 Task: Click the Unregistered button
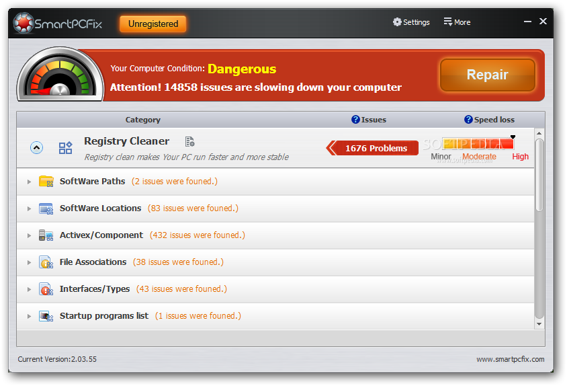pos(153,24)
